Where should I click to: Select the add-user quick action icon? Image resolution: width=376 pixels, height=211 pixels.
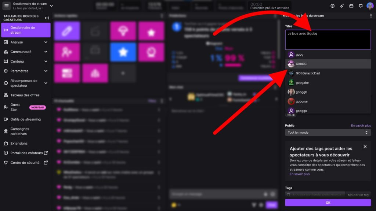67,52
